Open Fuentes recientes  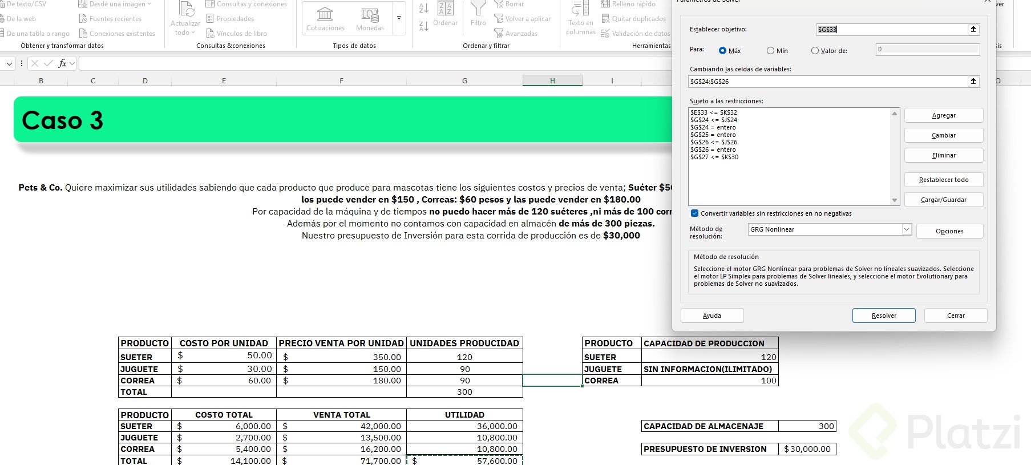110,19
